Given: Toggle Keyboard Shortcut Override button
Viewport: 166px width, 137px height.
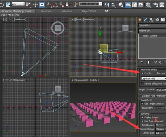Looking at the screenshot, I should click(42, 5).
